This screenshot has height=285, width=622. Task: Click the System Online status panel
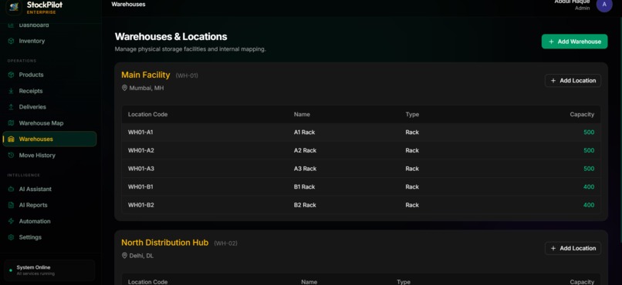pyautogui.click(x=49, y=270)
